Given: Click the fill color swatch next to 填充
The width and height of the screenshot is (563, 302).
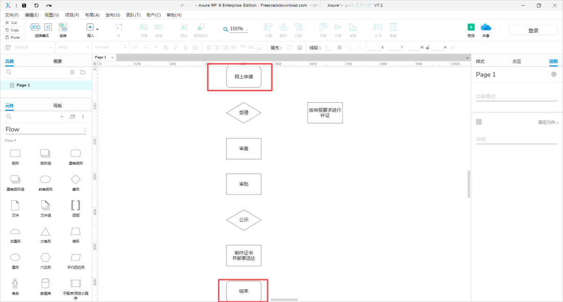Looking at the screenshot, I should (x=289, y=47).
